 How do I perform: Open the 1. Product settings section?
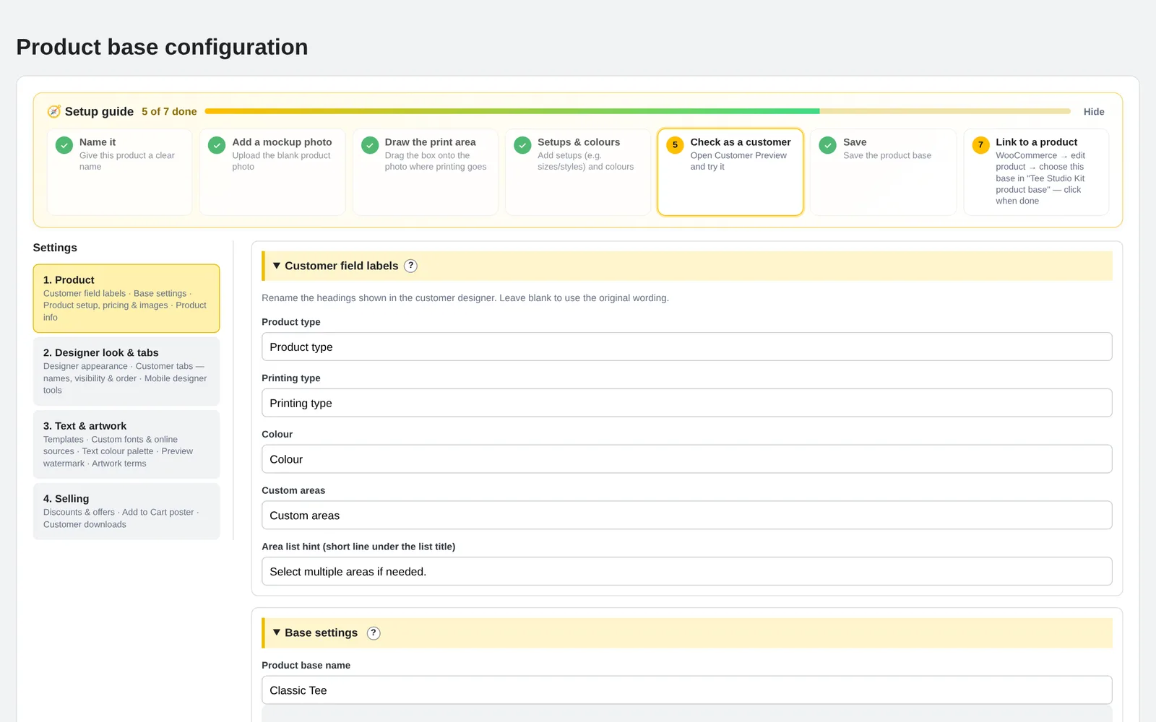(126, 298)
